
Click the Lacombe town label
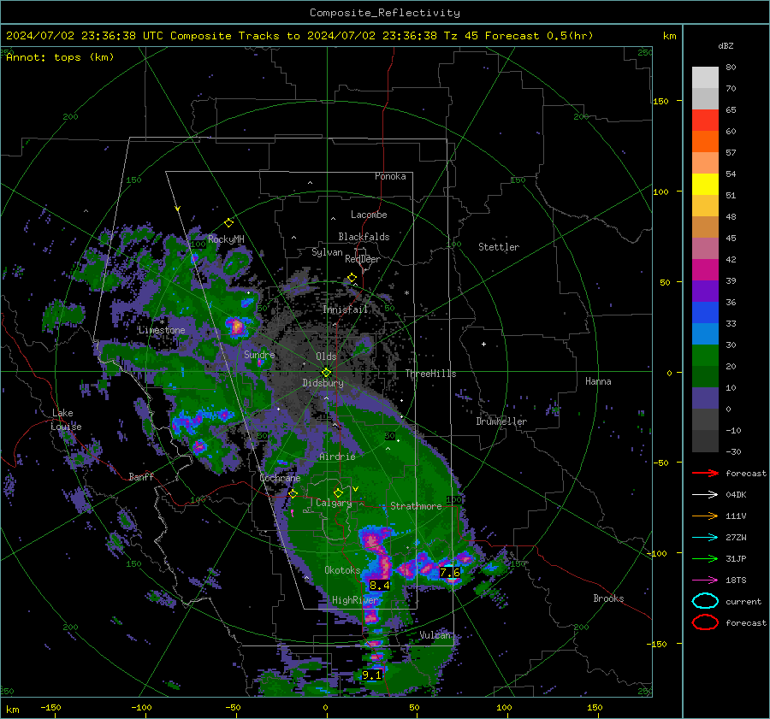(369, 215)
